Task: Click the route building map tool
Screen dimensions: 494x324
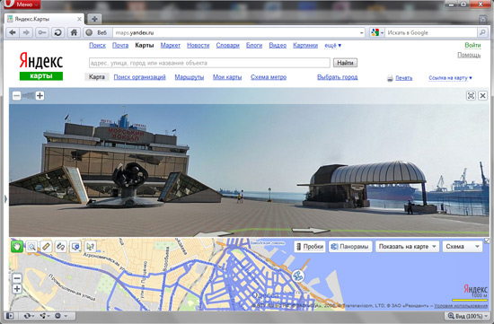Action: 61,247
